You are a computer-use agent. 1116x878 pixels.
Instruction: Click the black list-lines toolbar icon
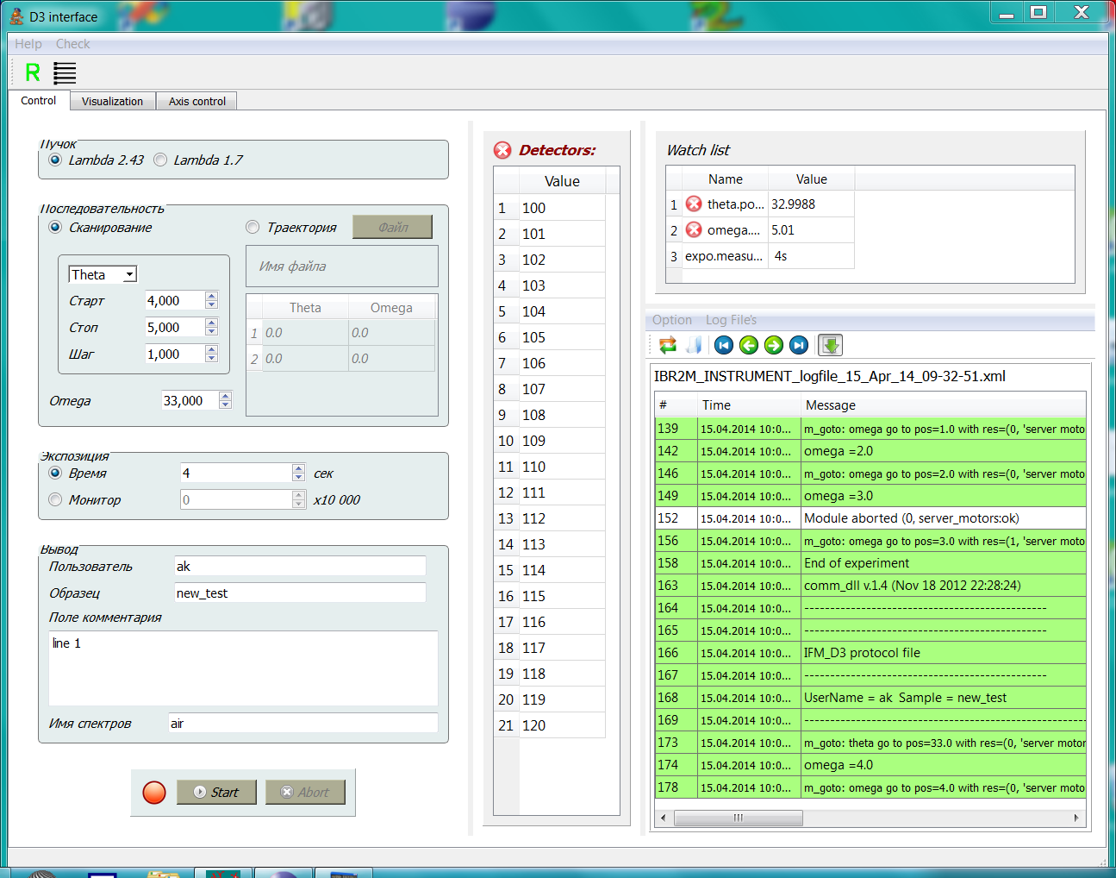click(x=65, y=73)
